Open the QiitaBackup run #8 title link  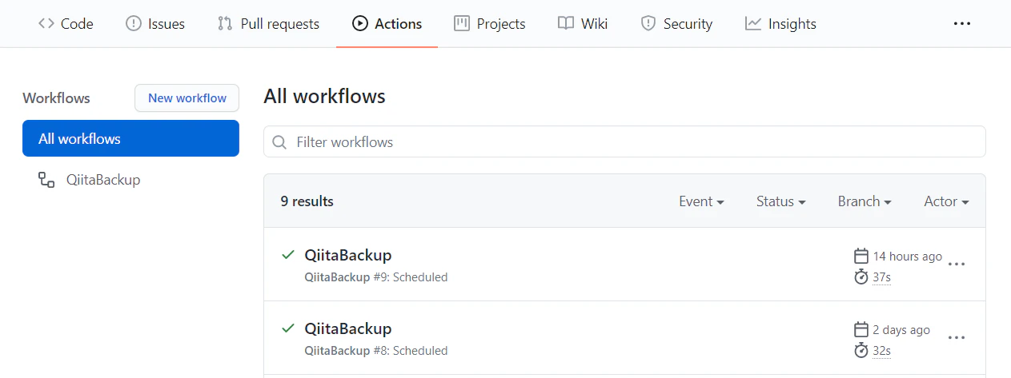[x=348, y=328]
